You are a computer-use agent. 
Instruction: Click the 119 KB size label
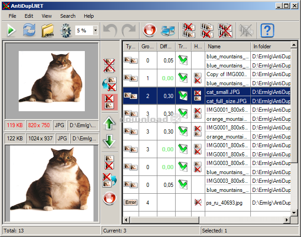point(15,125)
